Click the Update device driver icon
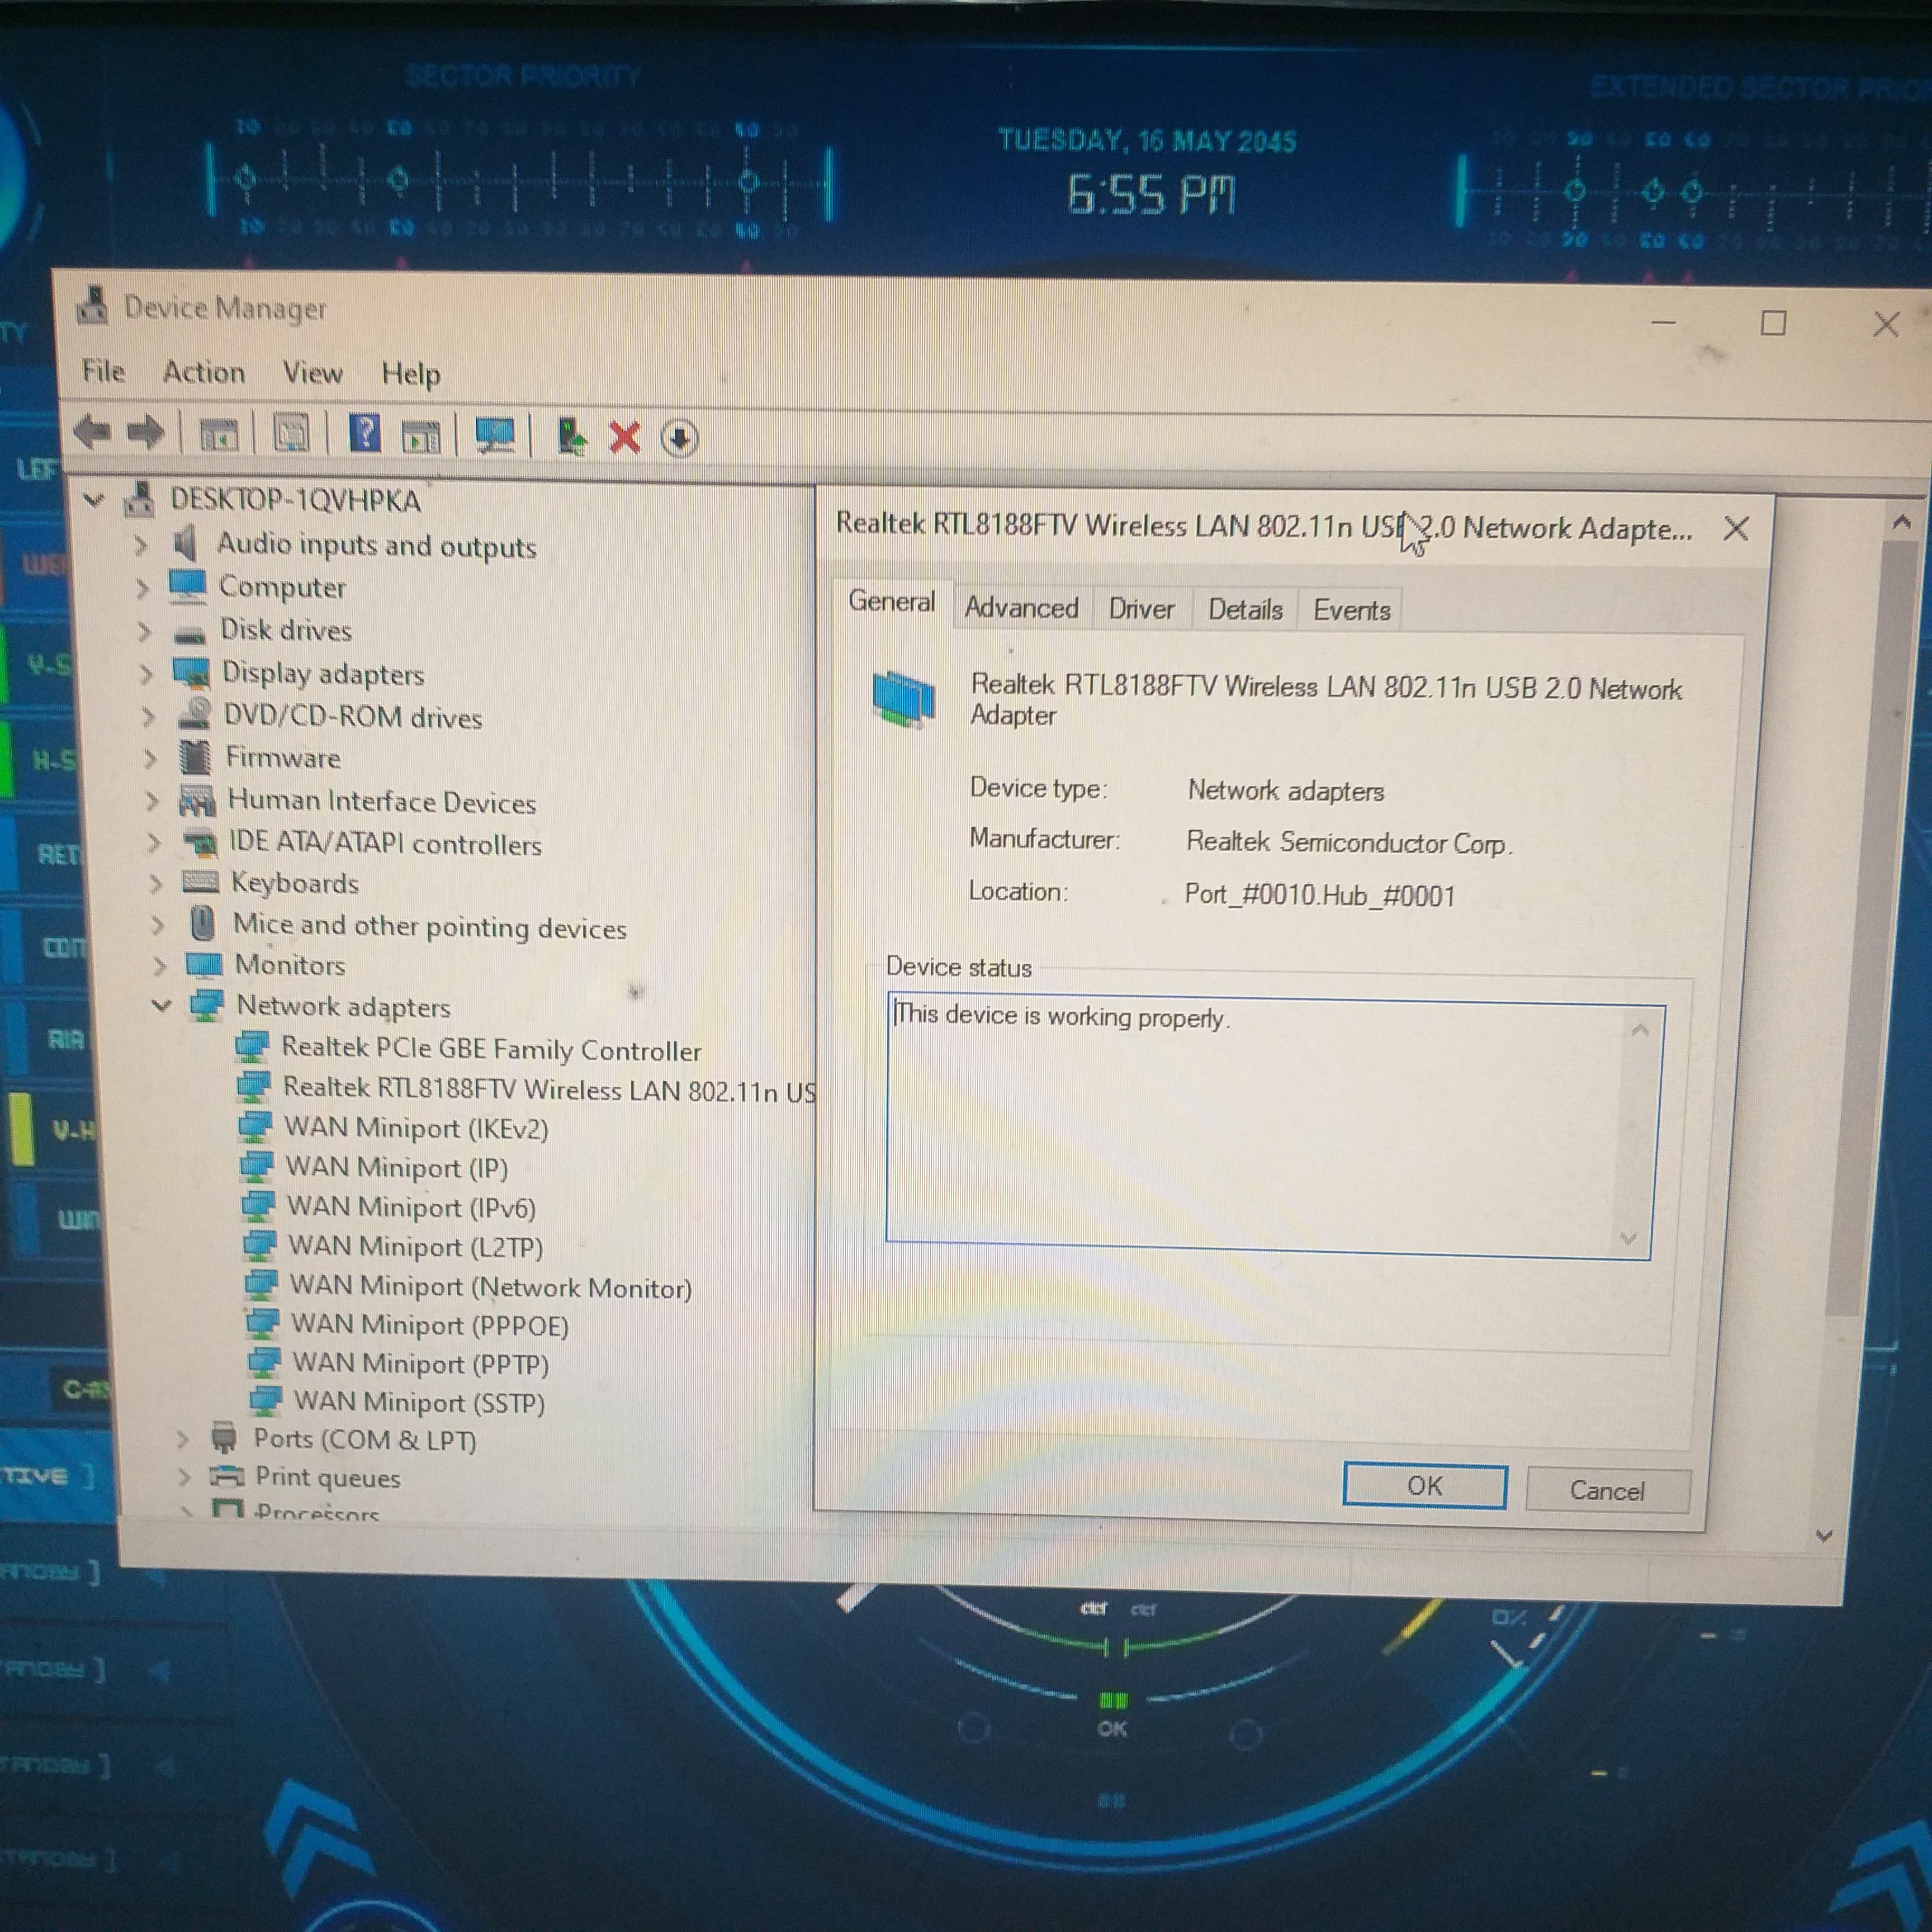The width and height of the screenshot is (1932, 1932). pos(571,437)
